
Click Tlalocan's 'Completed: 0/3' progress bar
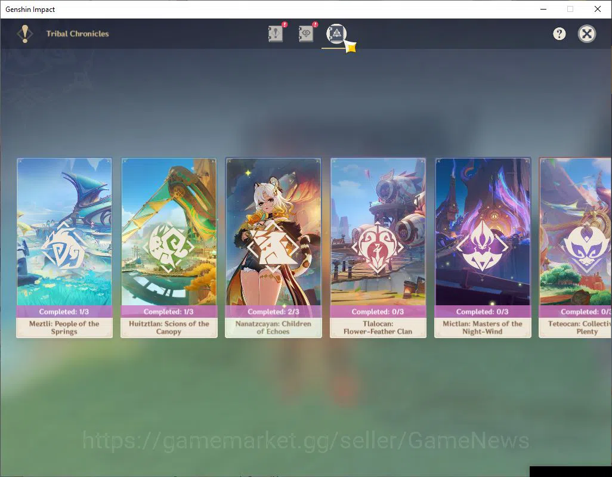tap(378, 312)
